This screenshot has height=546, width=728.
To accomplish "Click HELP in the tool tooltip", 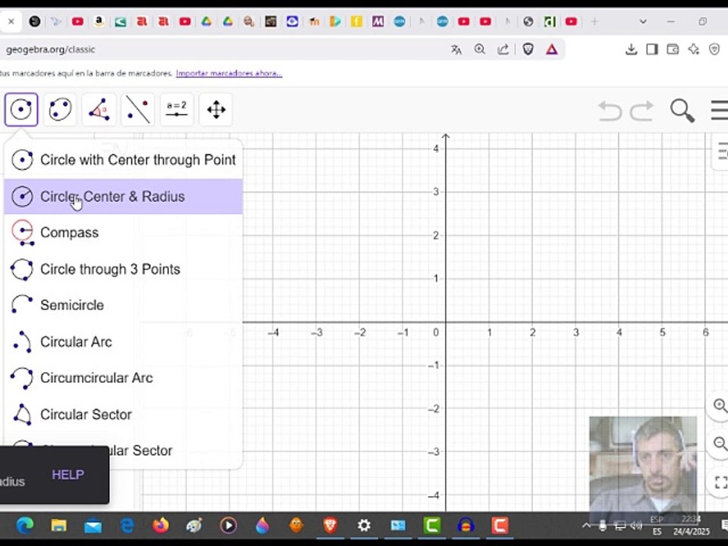I will [x=67, y=475].
